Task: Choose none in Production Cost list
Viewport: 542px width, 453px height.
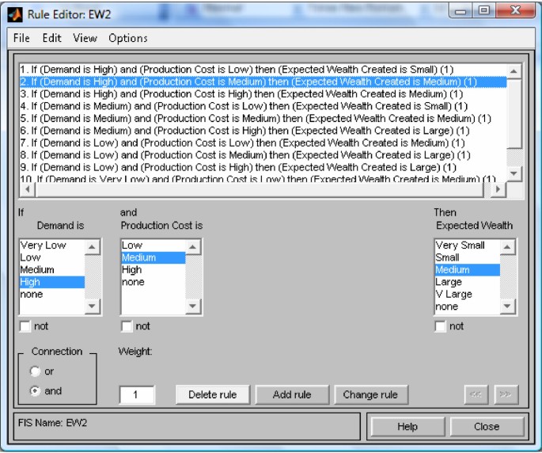Action: 154,282
